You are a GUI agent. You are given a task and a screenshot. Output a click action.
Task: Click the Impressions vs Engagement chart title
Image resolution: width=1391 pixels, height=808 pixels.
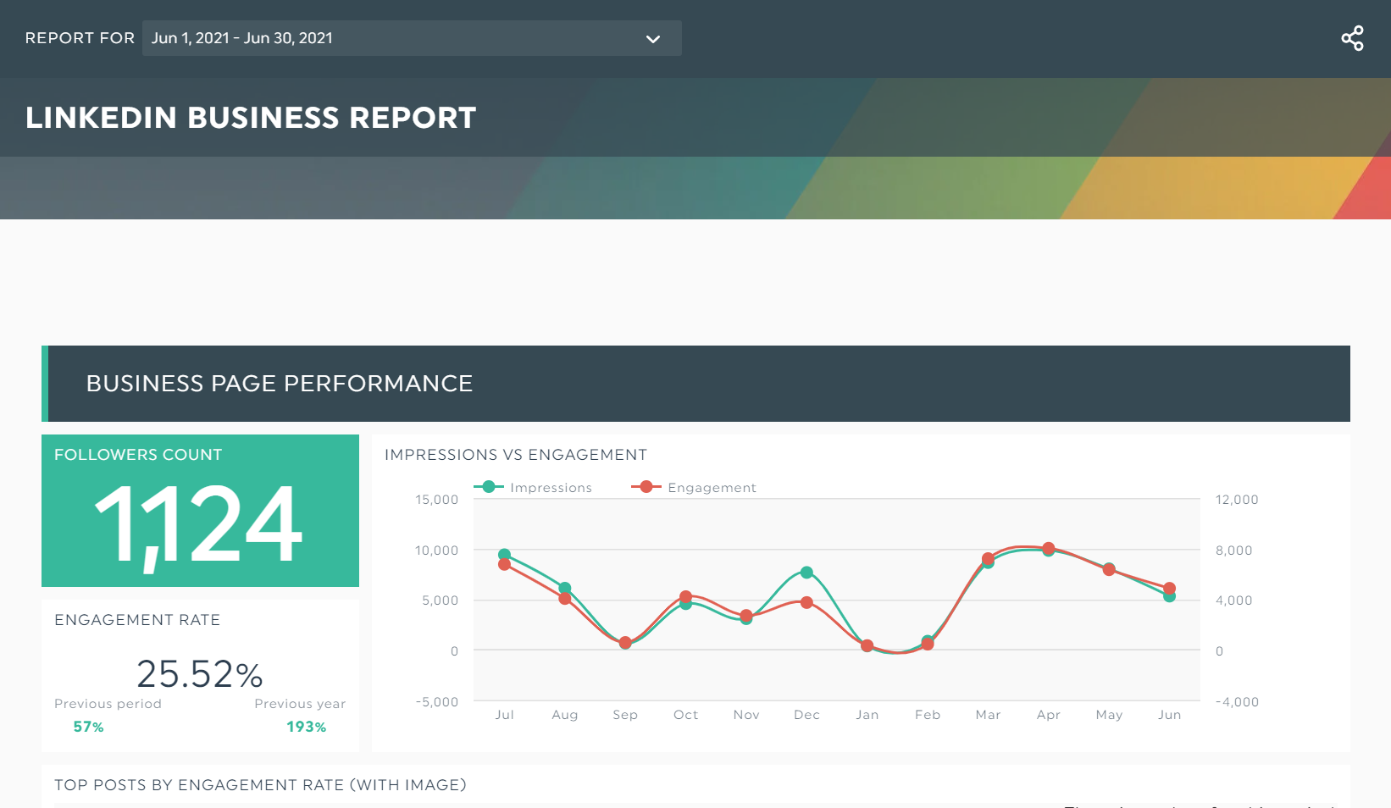(x=516, y=455)
